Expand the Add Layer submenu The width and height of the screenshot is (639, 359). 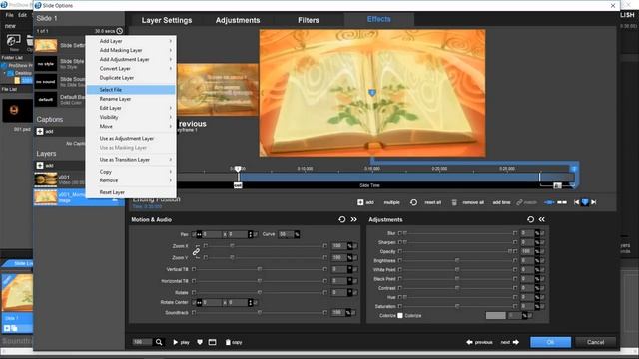click(x=131, y=41)
